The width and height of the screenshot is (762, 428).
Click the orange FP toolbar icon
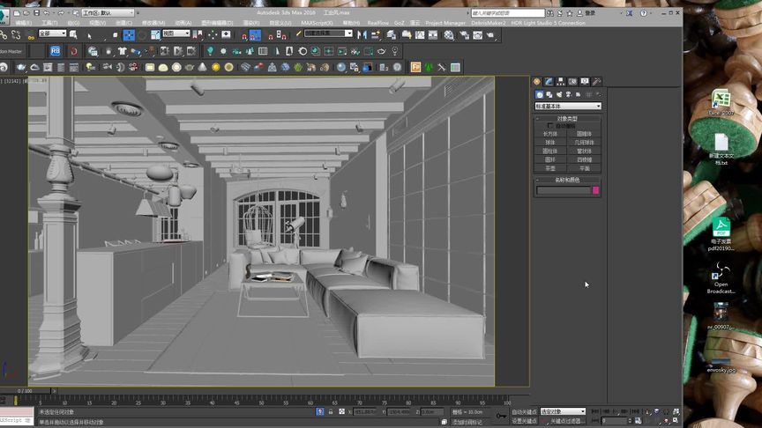point(415,68)
